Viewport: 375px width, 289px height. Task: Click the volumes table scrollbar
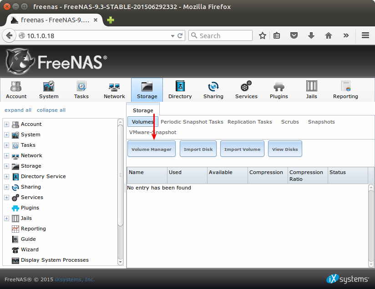click(x=371, y=225)
